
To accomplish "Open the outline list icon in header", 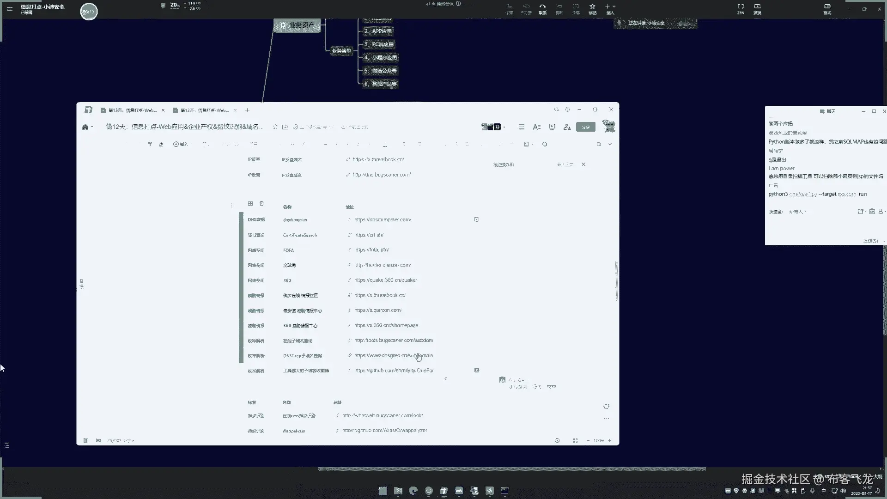I will [x=521, y=127].
